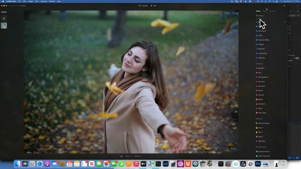The width and height of the screenshot is (301, 169).
Task: Launch Safari from the dock
Action: (40, 164)
